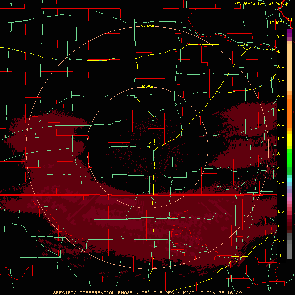Select the 5.0 value on the color scale

click(280, 124)
